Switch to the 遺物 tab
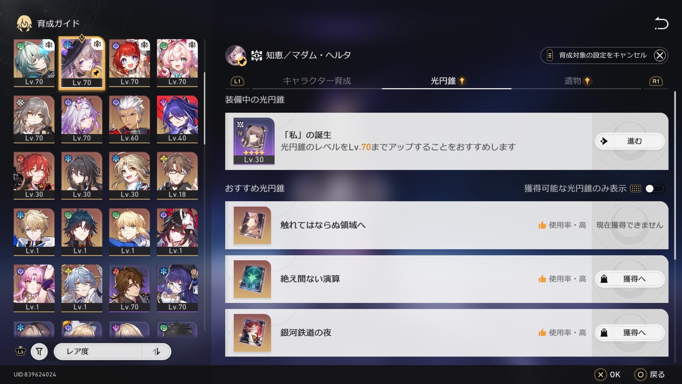The width and height of the screenshot is (682, 384). 577,81
